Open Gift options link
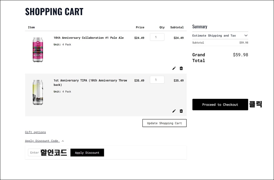Image resolution: width=274 pixels, height=180 pixels. click(x=35, y=132)
